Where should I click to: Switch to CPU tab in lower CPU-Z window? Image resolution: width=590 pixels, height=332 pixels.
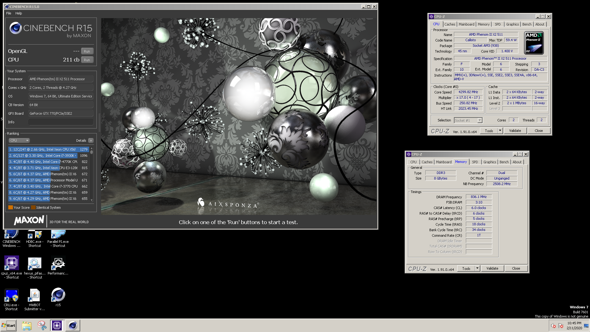pyautogui.click(x=413, y=162)
